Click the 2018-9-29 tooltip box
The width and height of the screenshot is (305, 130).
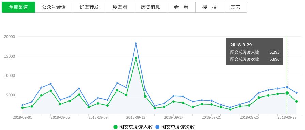(x=254, y=51)
